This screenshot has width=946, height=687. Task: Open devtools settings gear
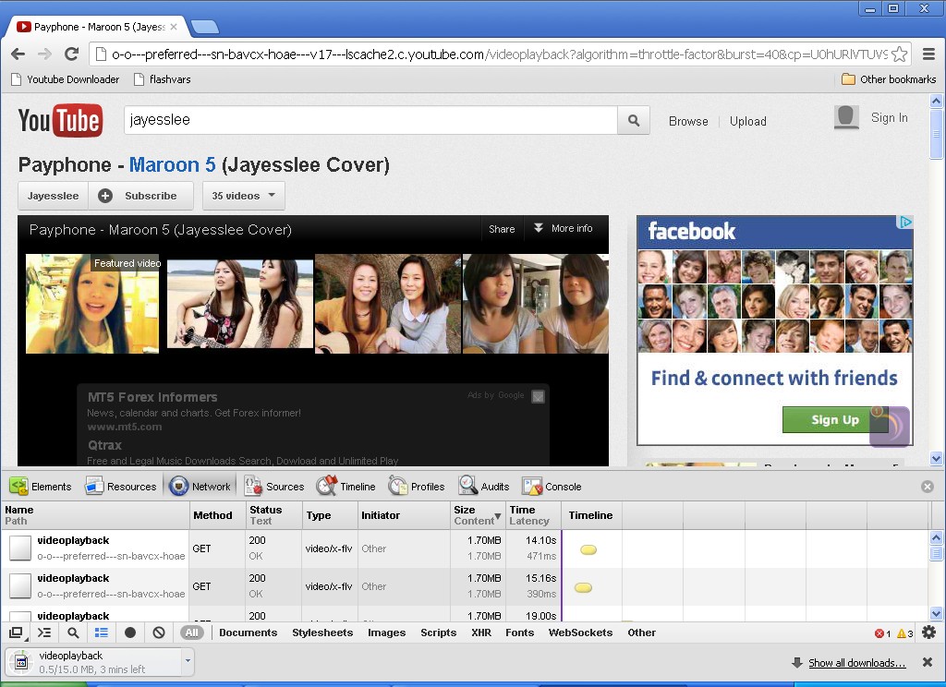(x=929, y=633)
